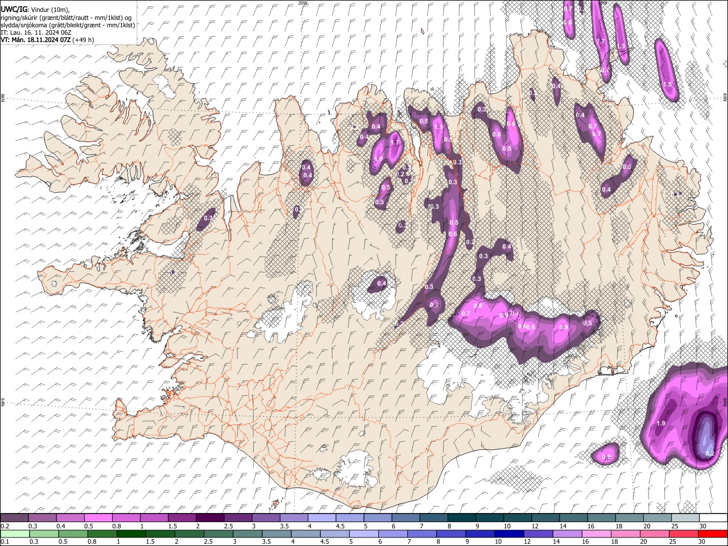The height and width of the screenshot is (546, 728).
Task: Click the pale pink 16 rain legend swatch
Action: 597,533
